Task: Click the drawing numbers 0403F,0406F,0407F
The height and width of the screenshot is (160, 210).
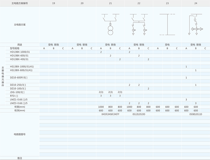Action: pos(110,114)
